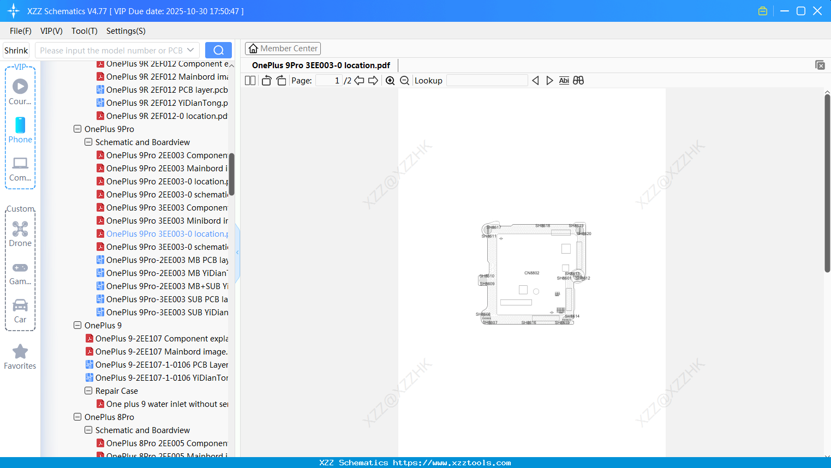Open the xzztools.com link in status bar
The height and width of the screenshot is (468, 831).
click(452, 463)
